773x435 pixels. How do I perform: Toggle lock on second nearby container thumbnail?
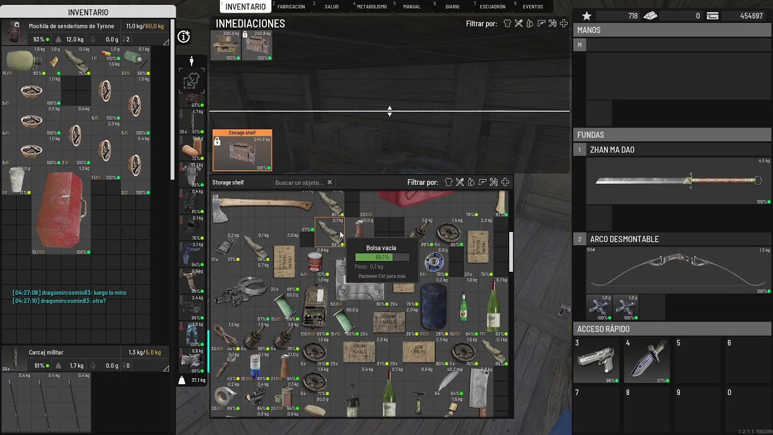[x=245, y=34]
